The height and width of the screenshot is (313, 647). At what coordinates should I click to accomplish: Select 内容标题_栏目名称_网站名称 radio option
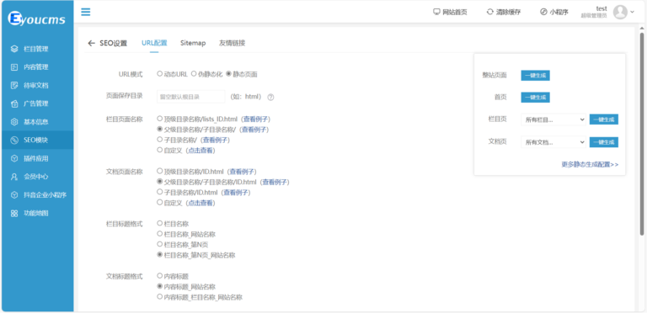click(x=160, y=296)
